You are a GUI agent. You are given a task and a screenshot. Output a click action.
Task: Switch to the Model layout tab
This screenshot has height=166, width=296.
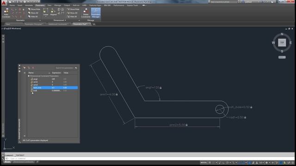tap(7, 162)
